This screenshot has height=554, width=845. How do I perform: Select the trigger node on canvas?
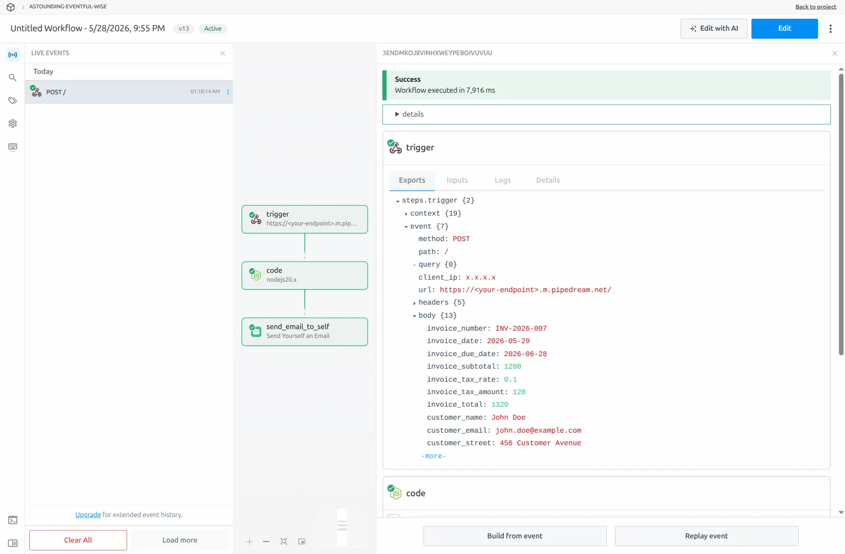click(305, 219)
